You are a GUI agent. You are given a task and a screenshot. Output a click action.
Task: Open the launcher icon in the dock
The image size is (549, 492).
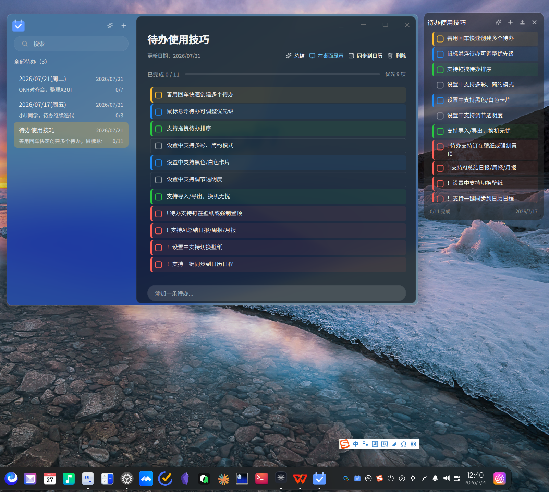[11, 479]
